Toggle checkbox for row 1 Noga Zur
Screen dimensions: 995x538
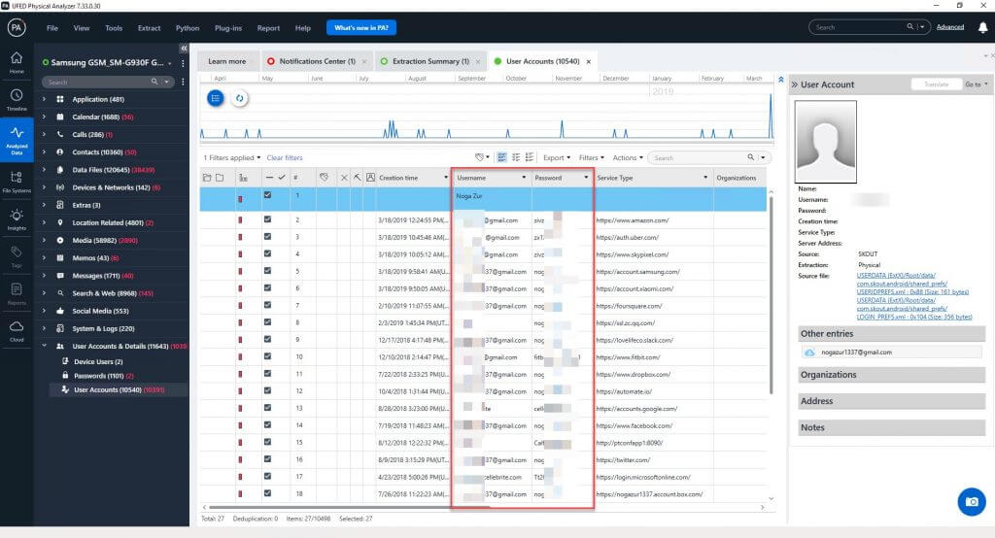point(267,195)
